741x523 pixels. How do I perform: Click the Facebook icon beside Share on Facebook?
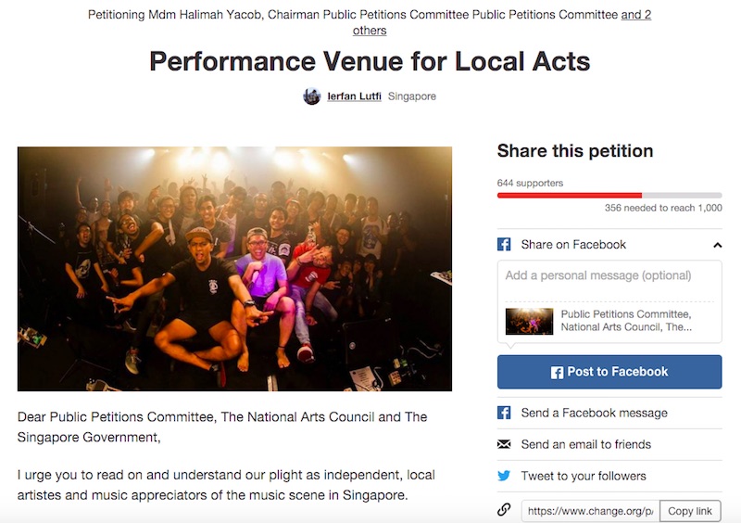coord(504,245)
